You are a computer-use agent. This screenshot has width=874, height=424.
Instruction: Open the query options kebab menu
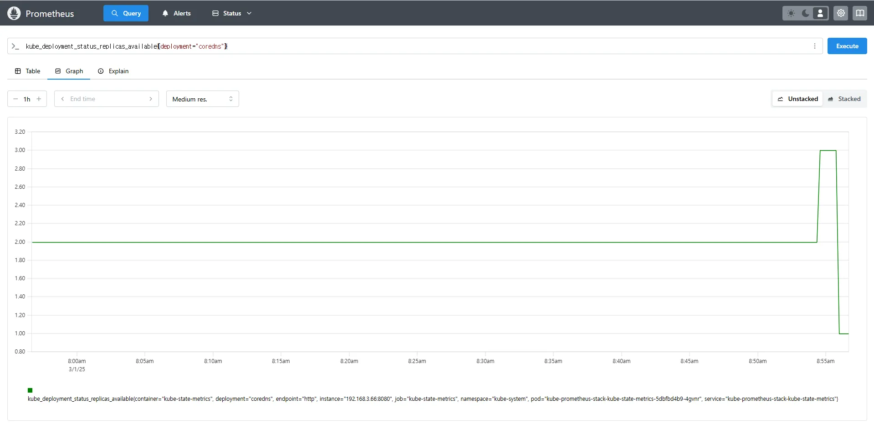click(815, 46)
